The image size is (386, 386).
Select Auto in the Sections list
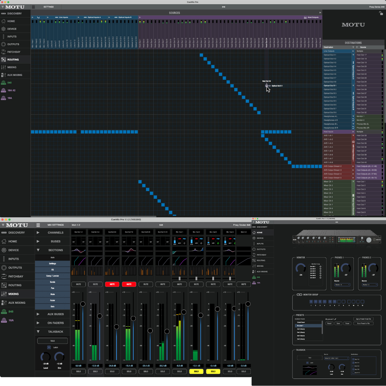(53, 257)
